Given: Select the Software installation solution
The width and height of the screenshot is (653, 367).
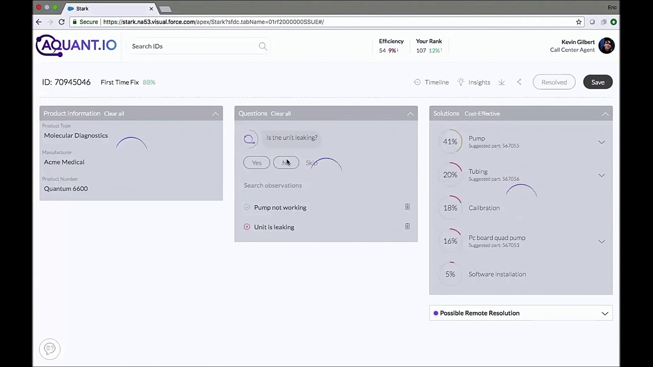Looking at the screenshot, I should point(497,274).
